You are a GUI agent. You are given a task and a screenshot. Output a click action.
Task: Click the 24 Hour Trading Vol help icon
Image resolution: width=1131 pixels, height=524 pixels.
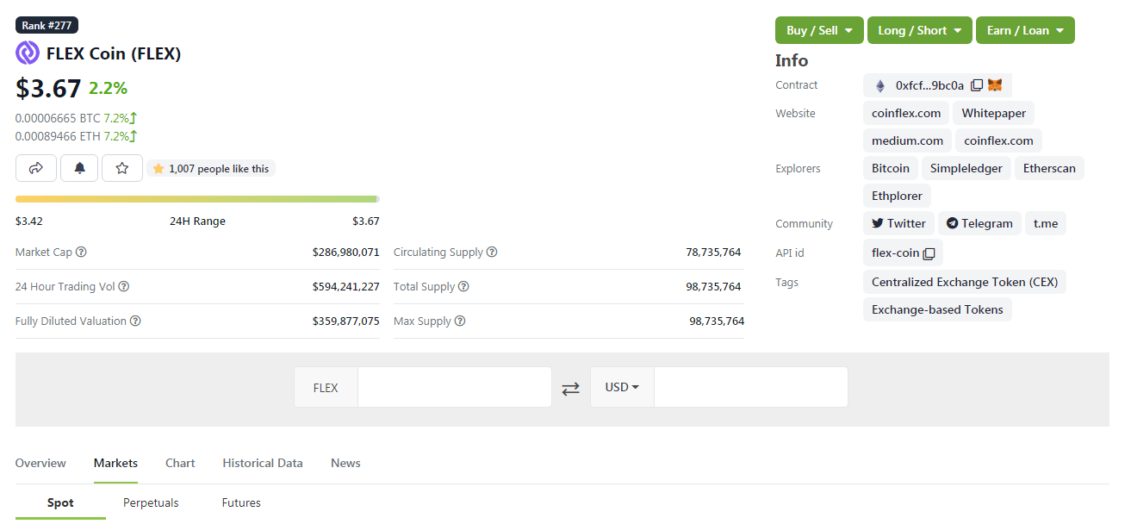coord(124,287)
